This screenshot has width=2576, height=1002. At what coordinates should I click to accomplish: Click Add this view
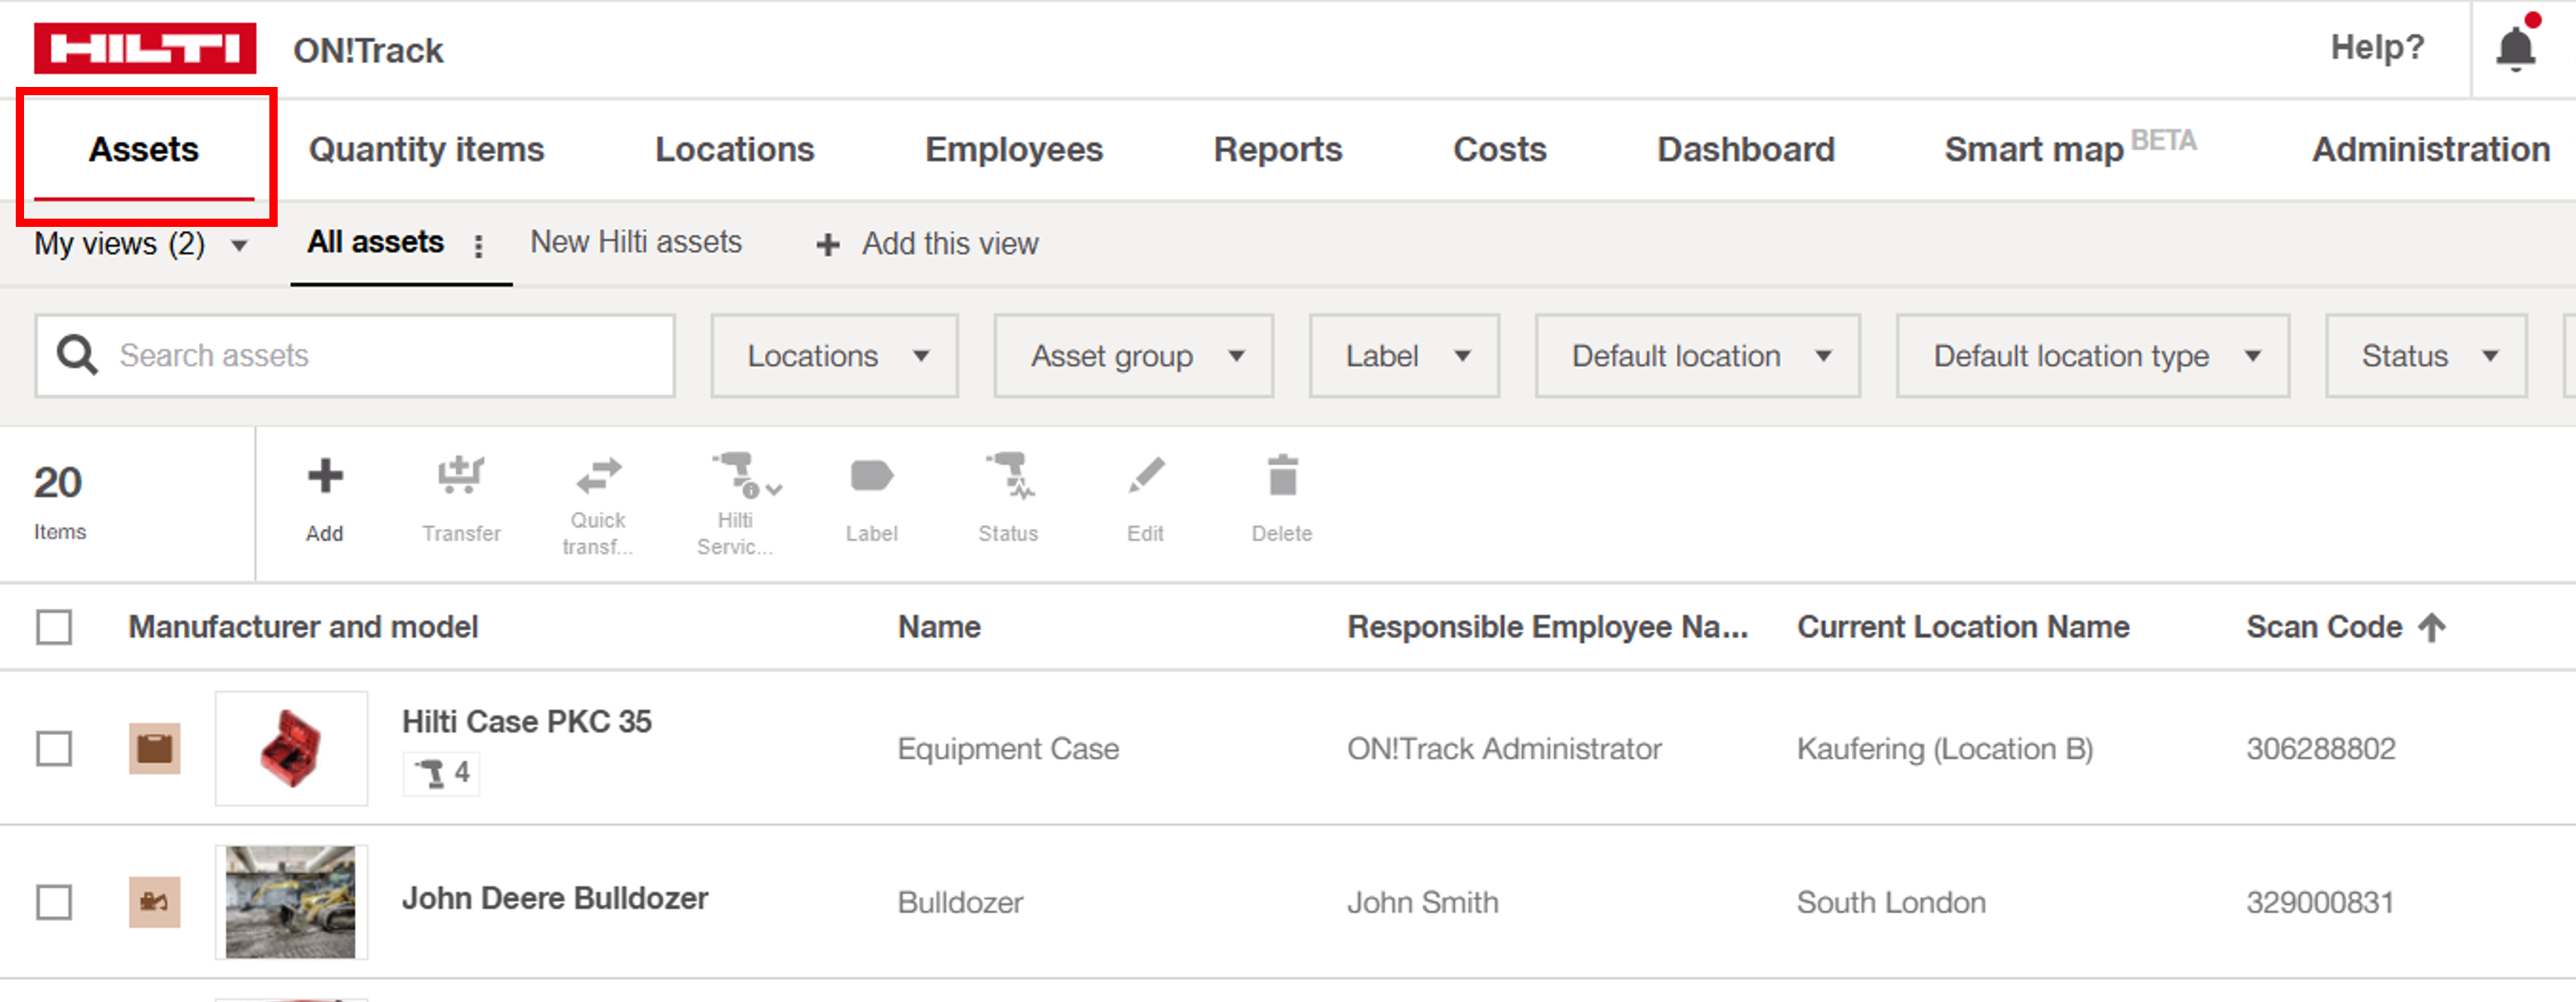tap(950, 245)
